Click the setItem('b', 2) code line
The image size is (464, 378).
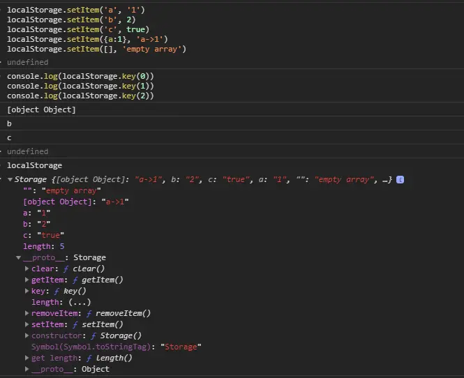[71, 20]
